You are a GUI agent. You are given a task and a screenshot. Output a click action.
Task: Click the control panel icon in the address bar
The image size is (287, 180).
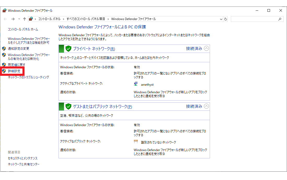tap(31, 19)
